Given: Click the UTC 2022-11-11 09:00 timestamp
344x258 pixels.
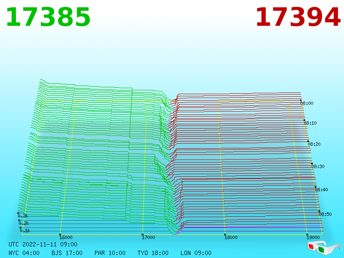Looking at the screenshot, I should coord(43,244).
